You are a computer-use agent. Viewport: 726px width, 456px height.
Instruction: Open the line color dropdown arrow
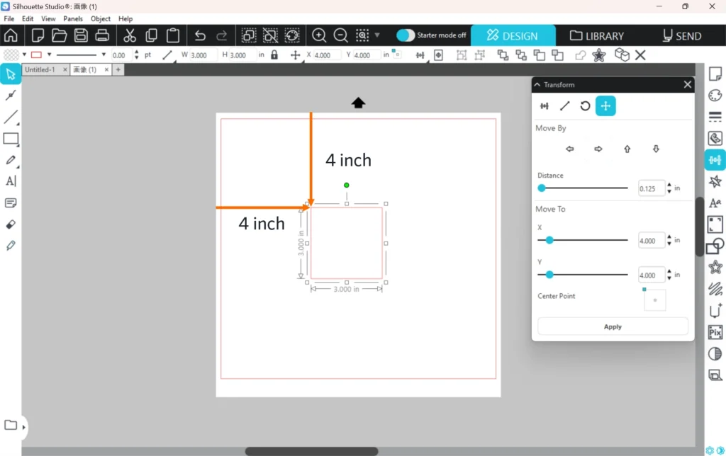tap(49, 55)
